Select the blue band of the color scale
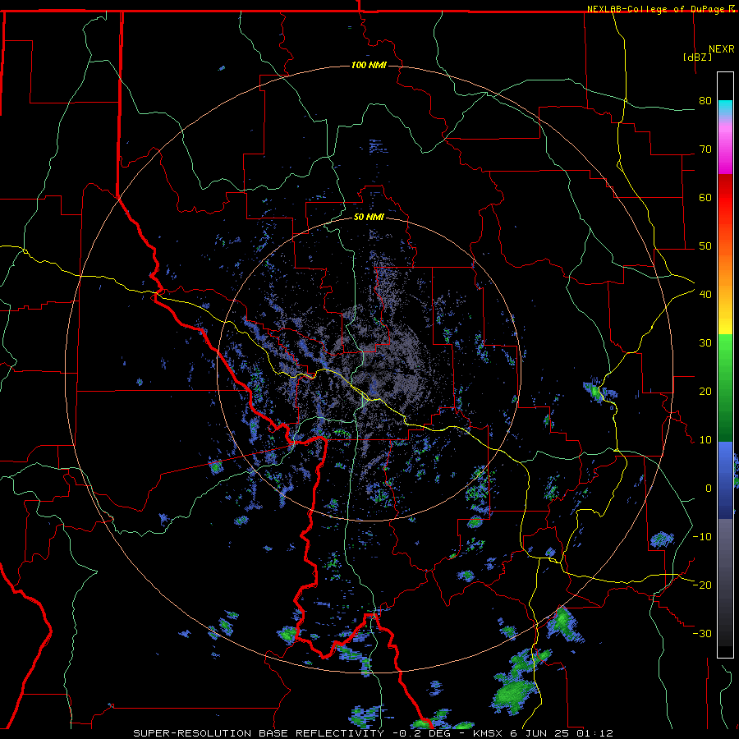The image size is (739, 739). click(x=725, y=480)
